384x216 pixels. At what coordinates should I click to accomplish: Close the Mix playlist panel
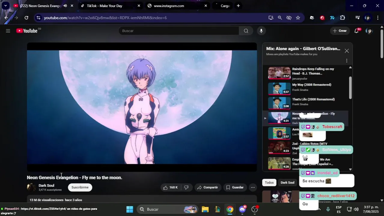pos(347,51)
